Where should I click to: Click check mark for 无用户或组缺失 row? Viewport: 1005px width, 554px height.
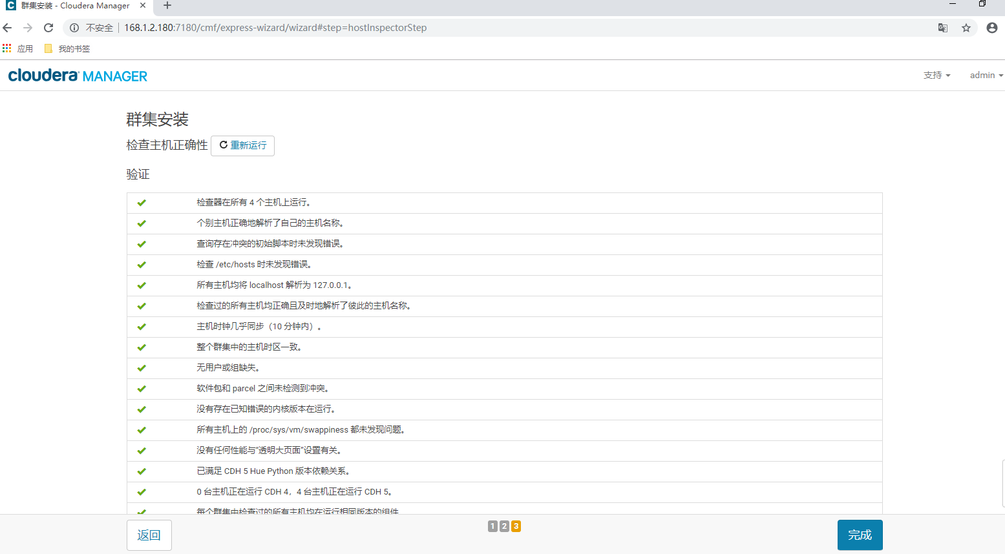tap(142, 368)
